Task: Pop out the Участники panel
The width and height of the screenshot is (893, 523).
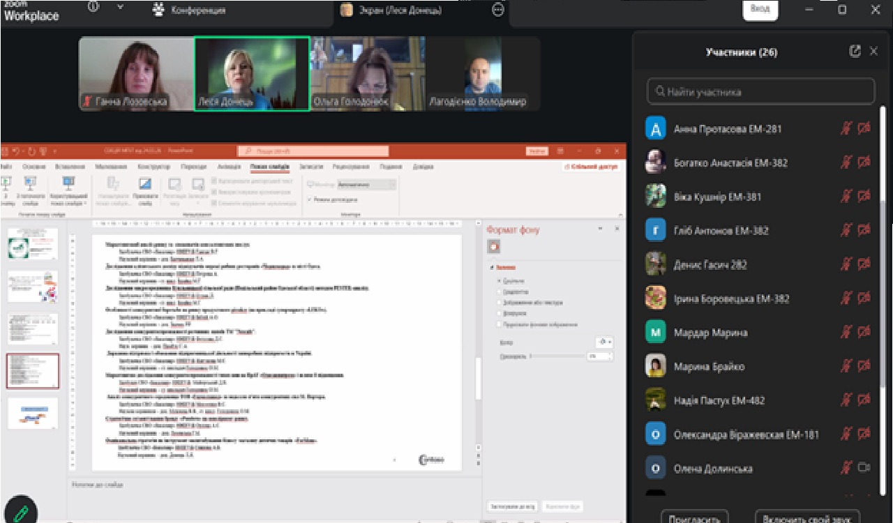Action: (x=855, y=52)
